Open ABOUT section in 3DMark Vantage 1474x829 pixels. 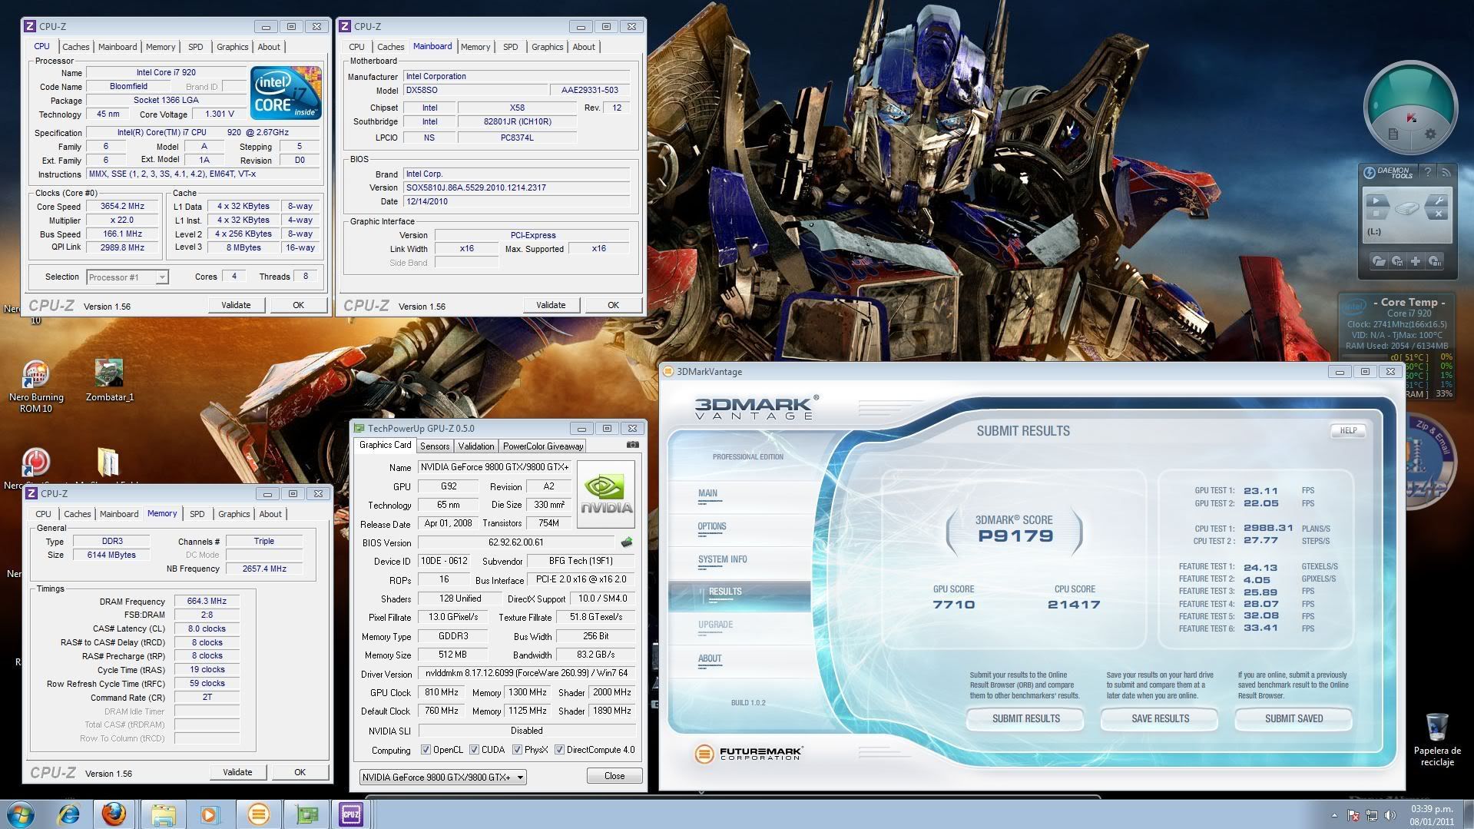710,658
